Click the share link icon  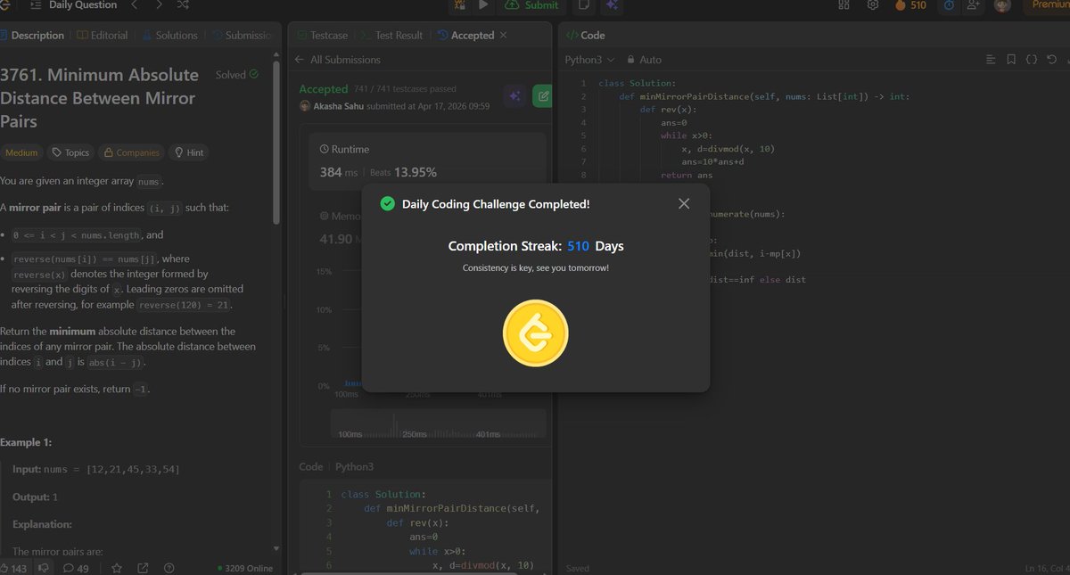[x=142, y=569]
